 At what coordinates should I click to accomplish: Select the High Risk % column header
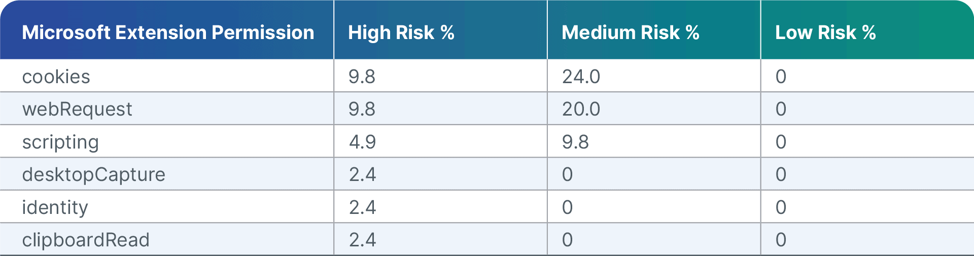401,32
